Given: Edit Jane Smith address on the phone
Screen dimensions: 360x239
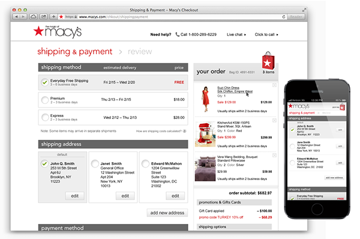Looking at the screenshot, I should click(x=340, y=146).
